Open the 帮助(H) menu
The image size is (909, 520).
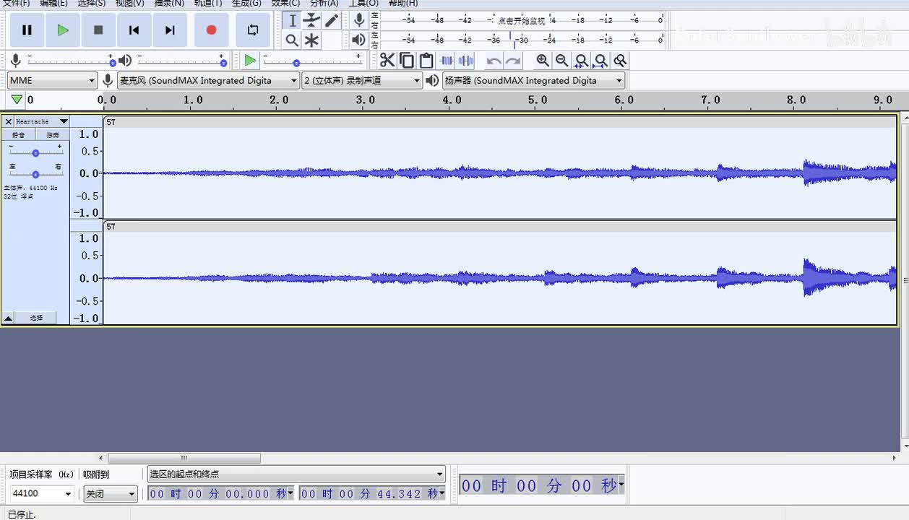click(x=402, y=4)
